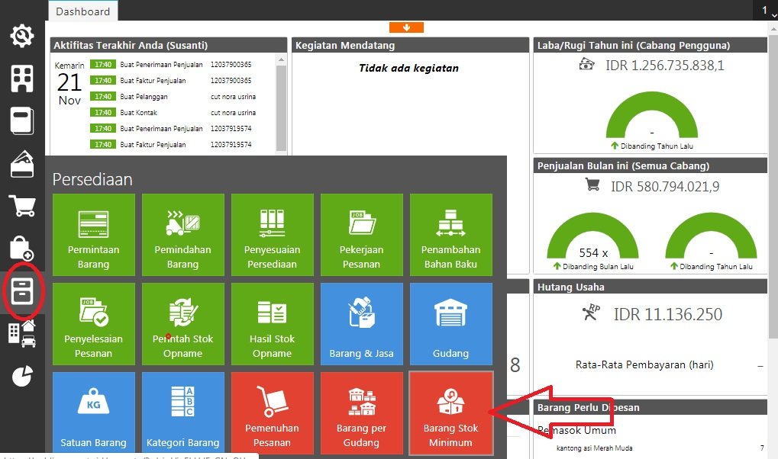Select the Barang & Jasa tile
Viewport: 778px width, 459px height.
tap(362, 323)
